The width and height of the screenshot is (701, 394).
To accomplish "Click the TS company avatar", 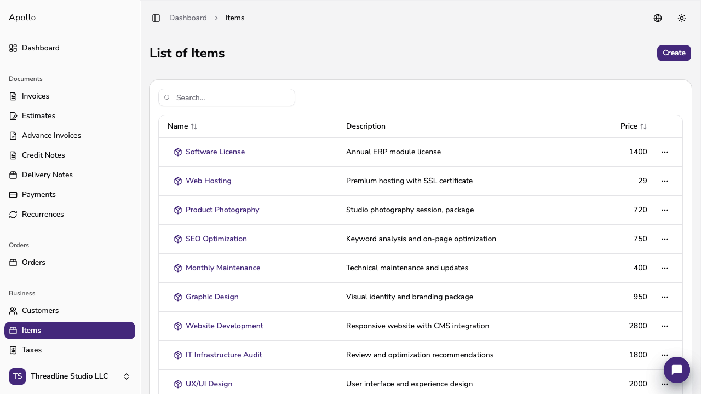I will [18, 376].
